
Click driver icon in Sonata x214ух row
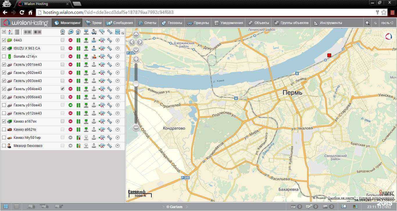tap(94, 57)
